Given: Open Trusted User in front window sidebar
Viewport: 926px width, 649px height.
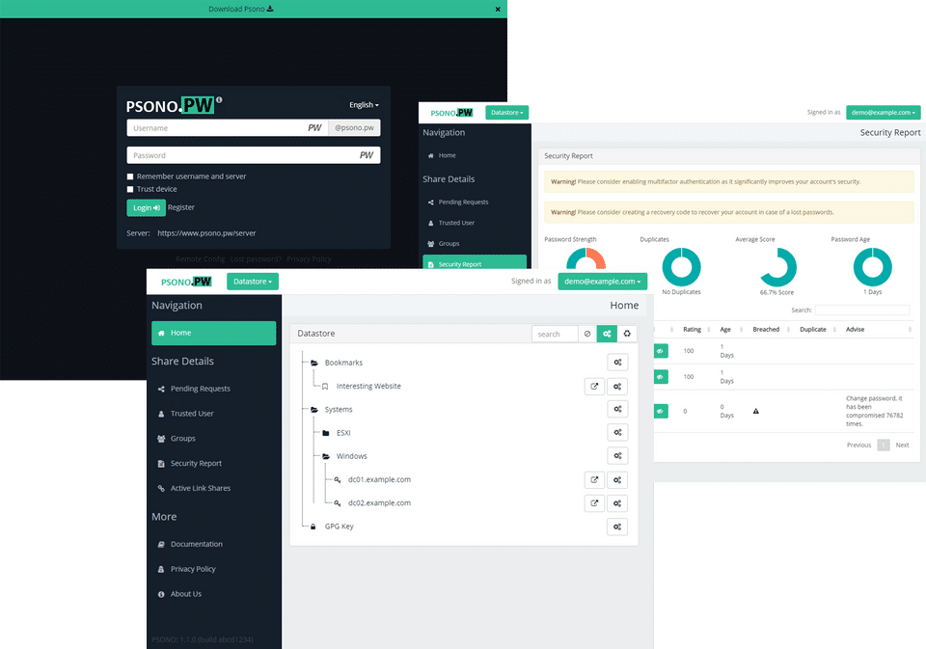Looking at the screenshot, I should tap(192, 414).
